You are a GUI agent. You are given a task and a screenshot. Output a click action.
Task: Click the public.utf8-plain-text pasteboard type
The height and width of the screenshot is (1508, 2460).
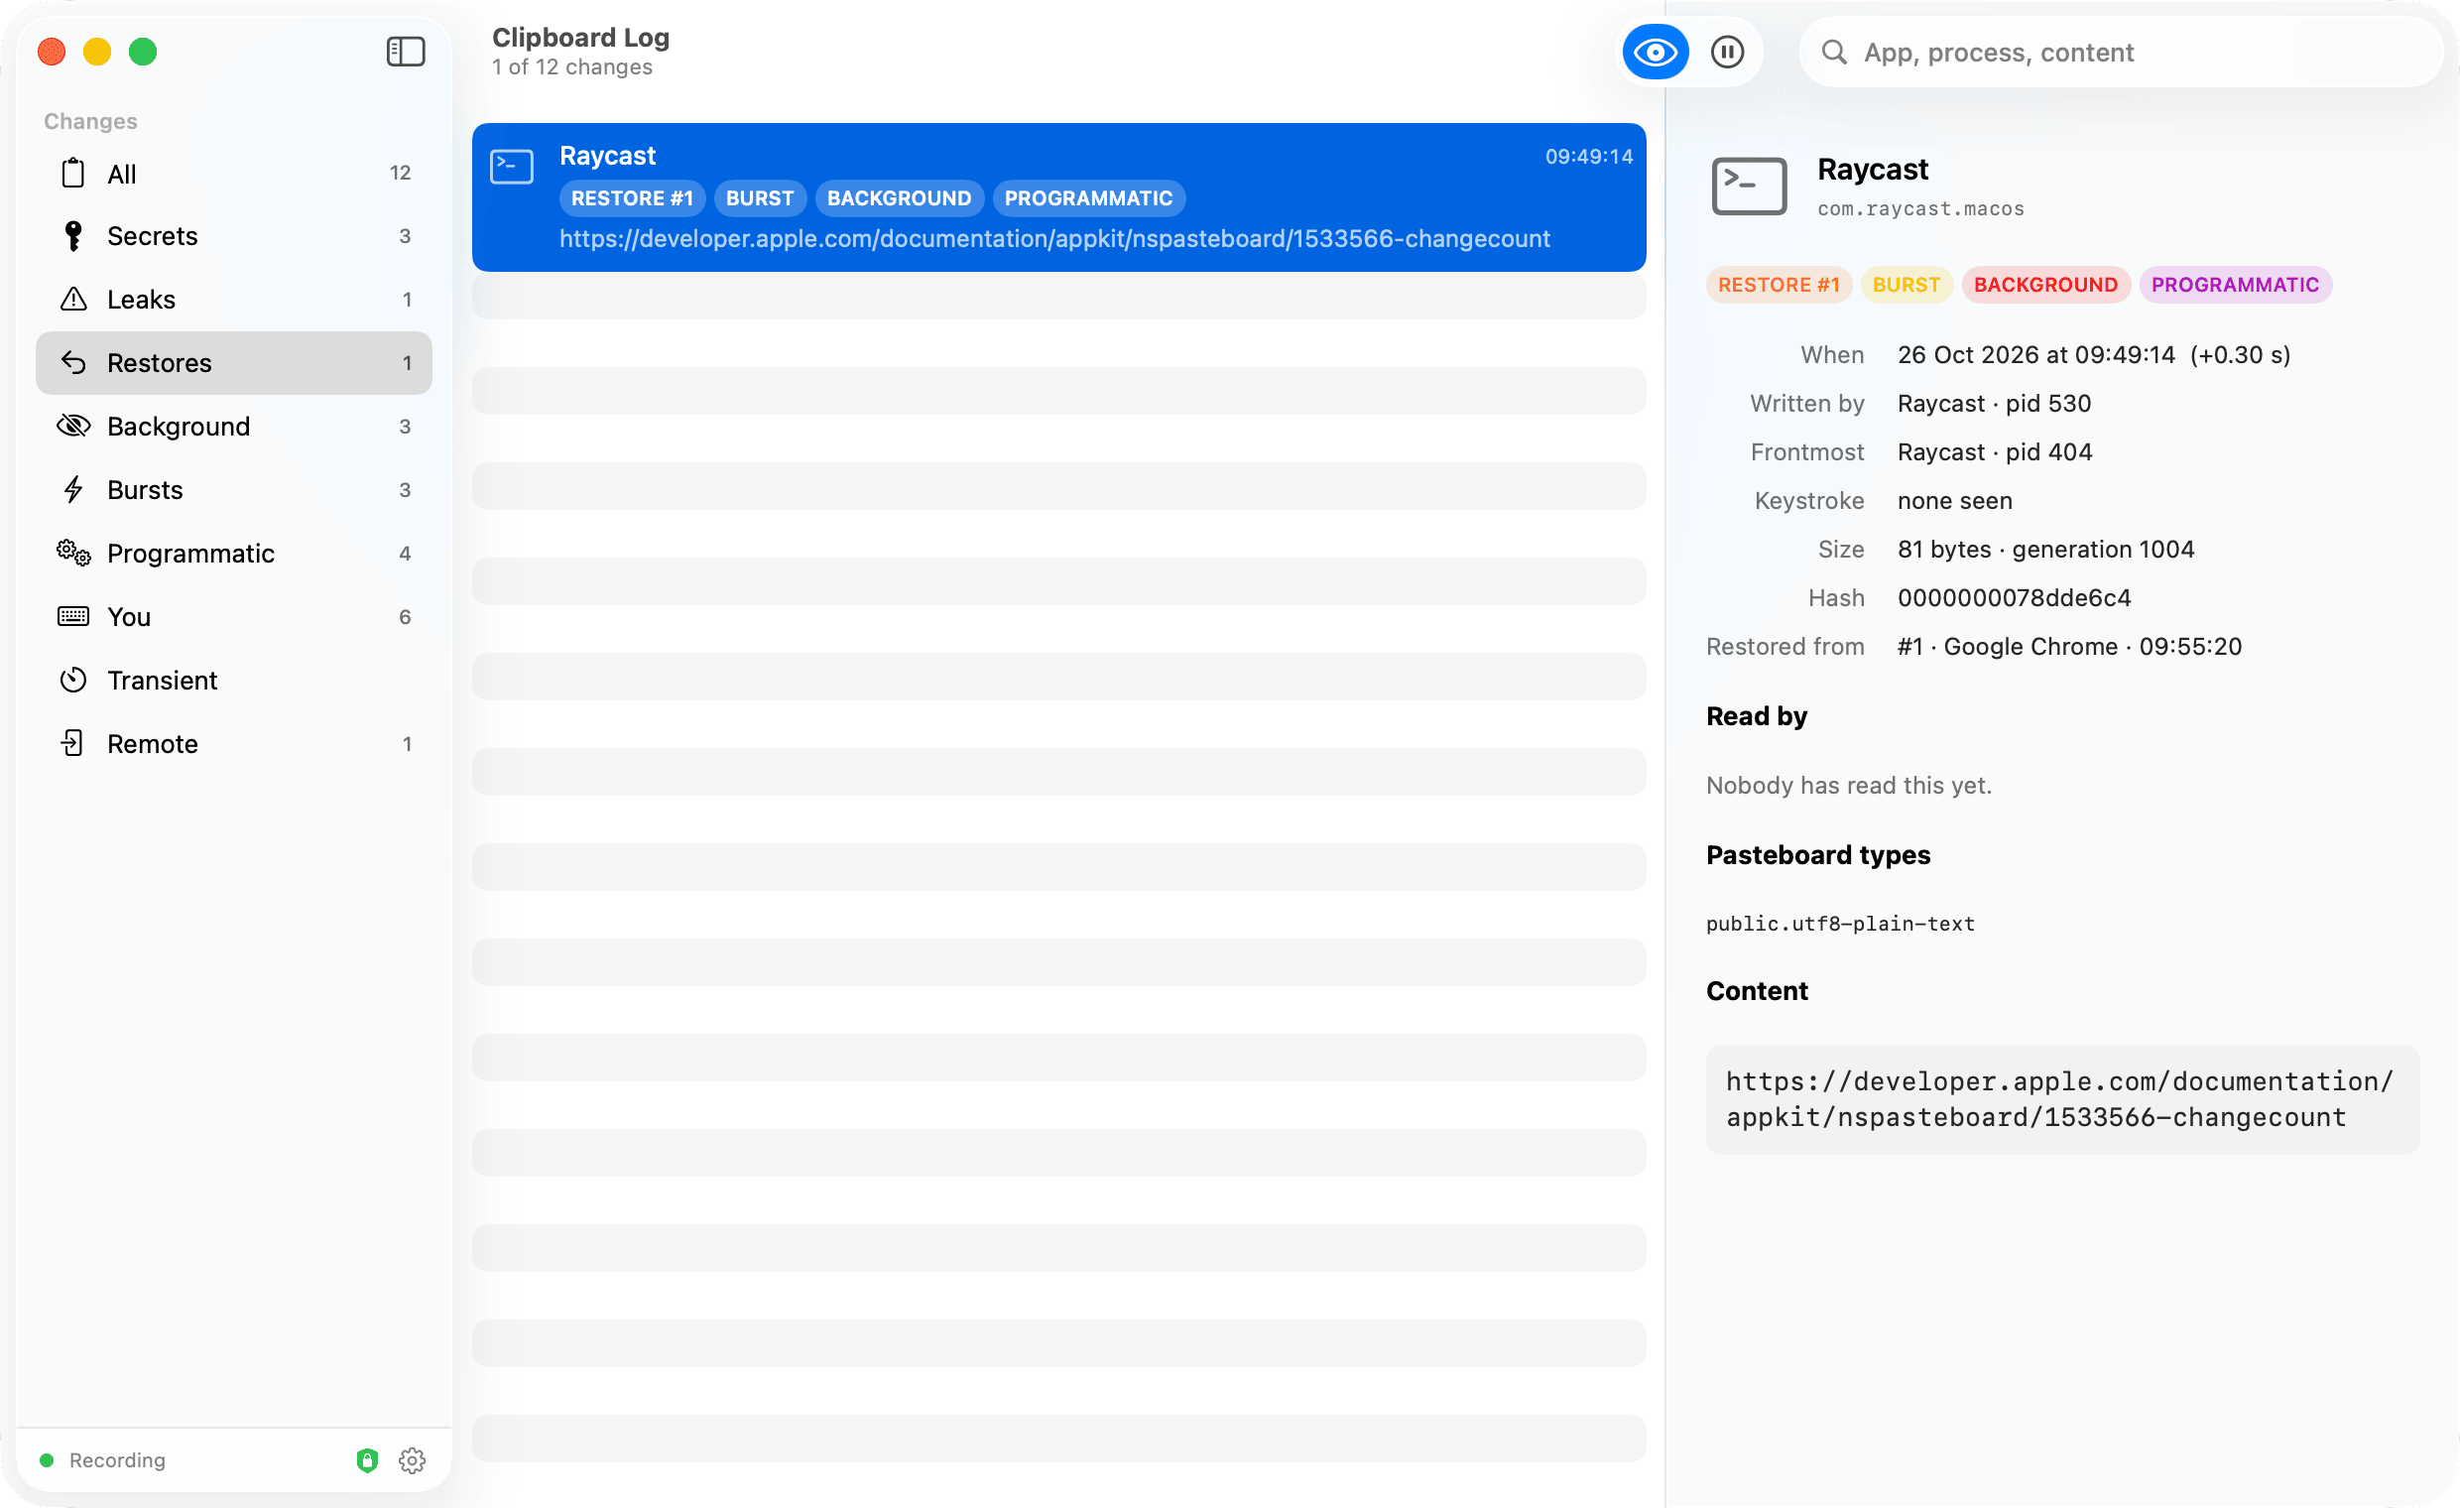tap(1840, 924)
